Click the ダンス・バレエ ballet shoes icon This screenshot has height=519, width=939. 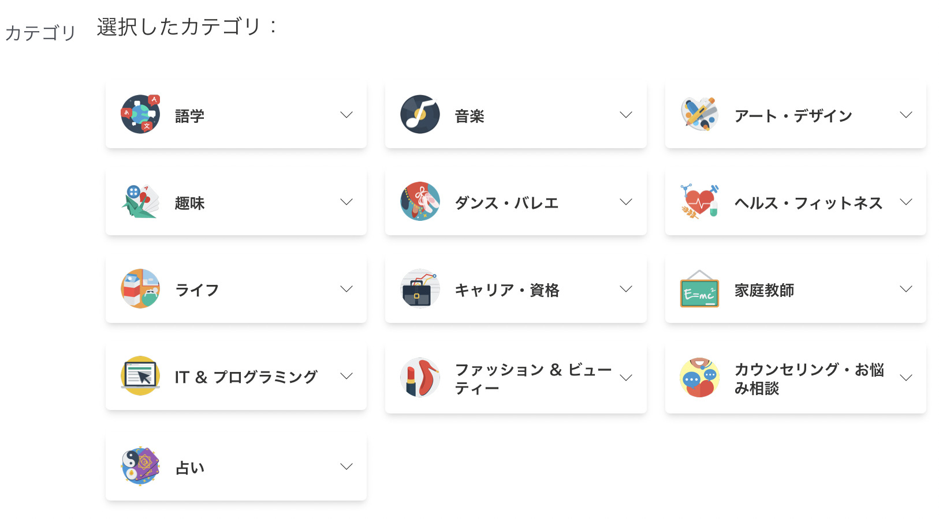(420, 201)
